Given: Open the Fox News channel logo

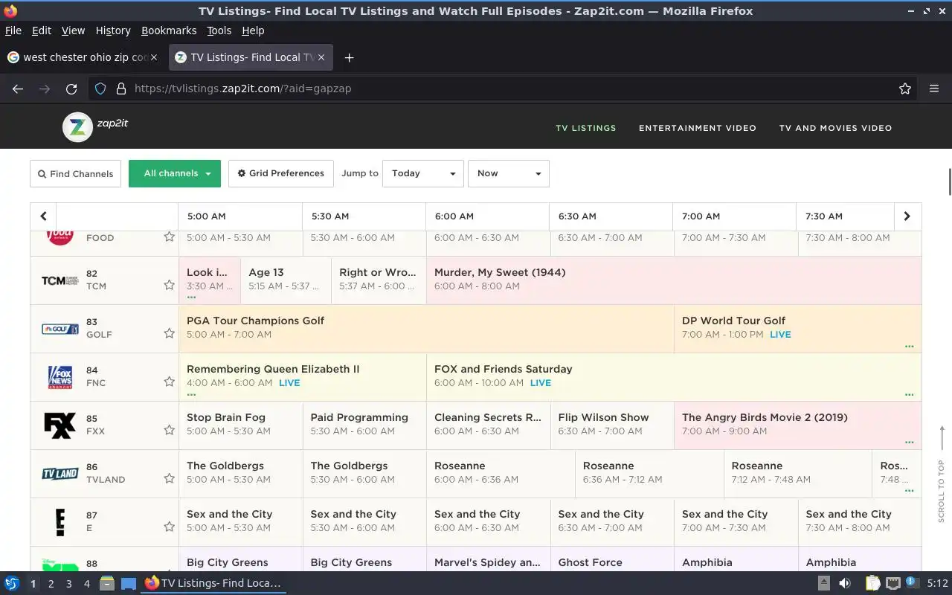Looking at the screenshot, I should pyautogui.click(x=60, y=377).
